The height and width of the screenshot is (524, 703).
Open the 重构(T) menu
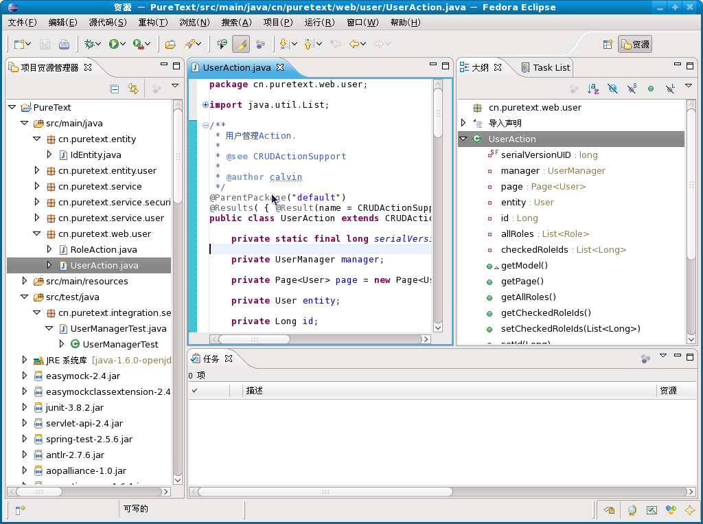click(x=153, y=23)
